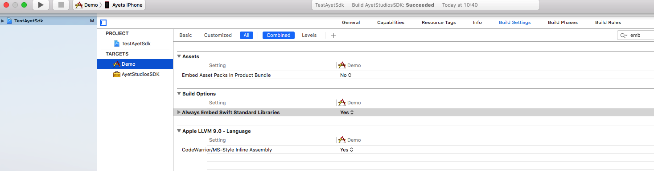Run the project with the Play button
Screen dimensions: 654x171
coord(41,5)
